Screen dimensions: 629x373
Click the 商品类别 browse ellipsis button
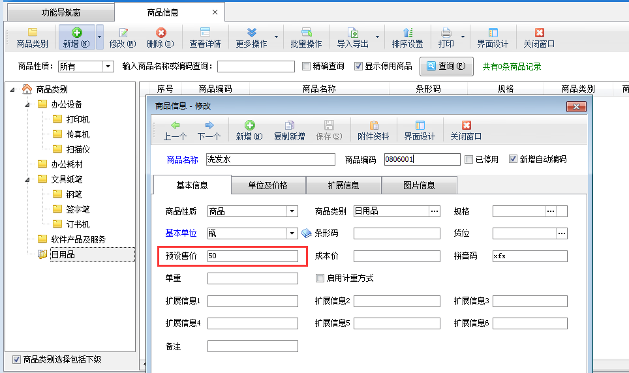435,211
